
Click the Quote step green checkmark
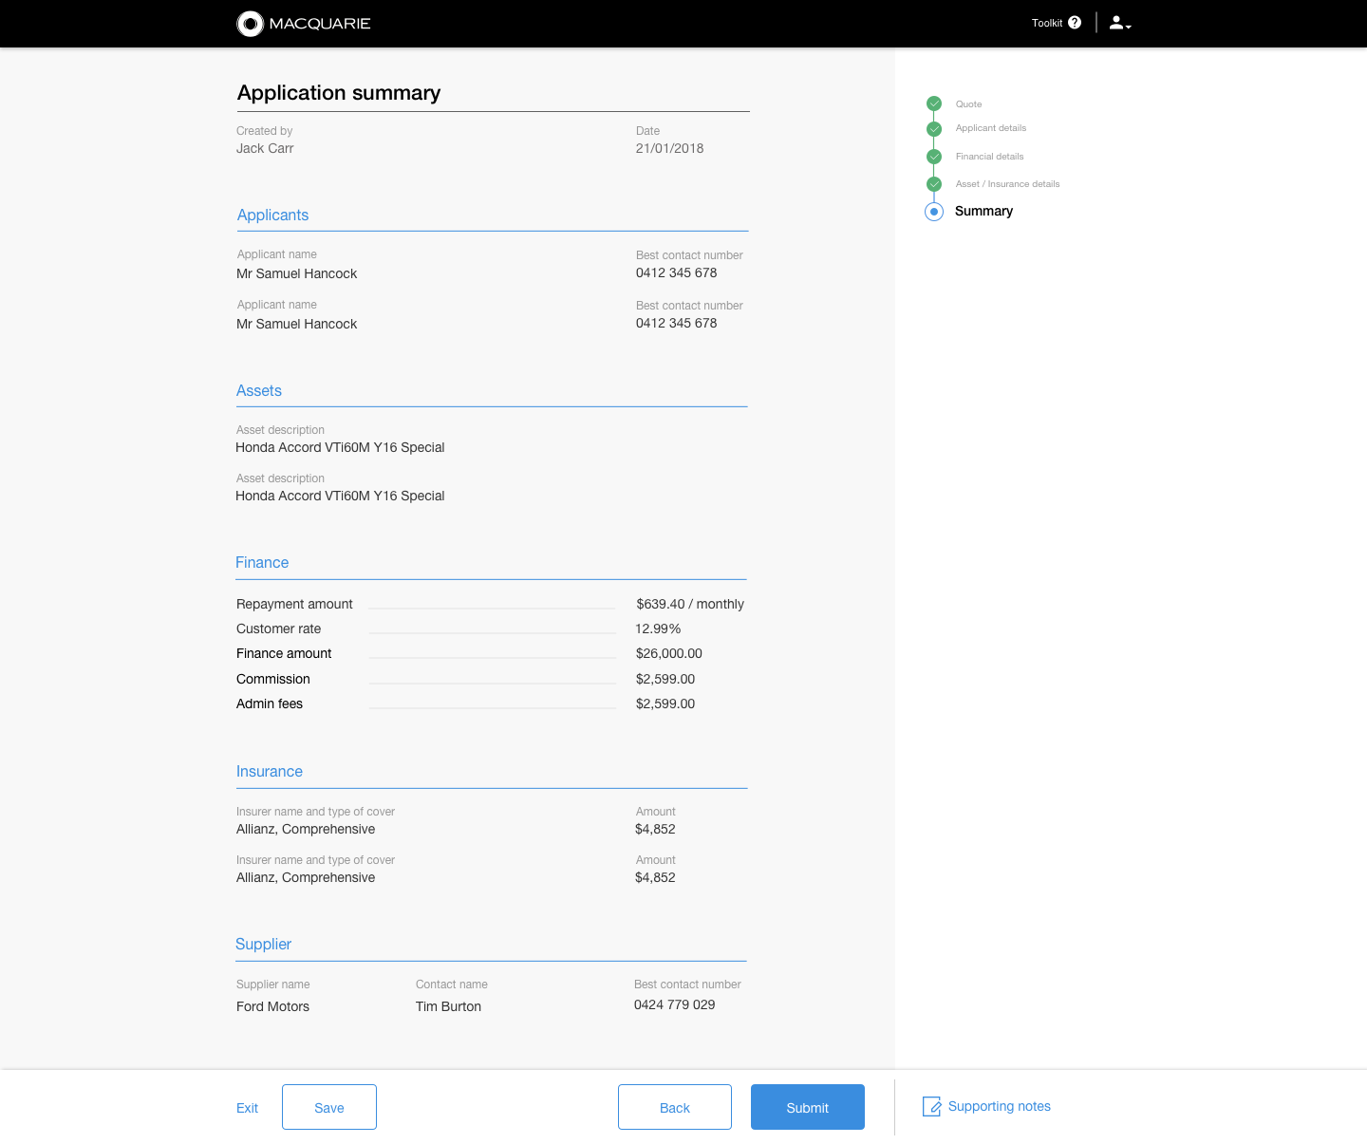(x=934, y=103)
